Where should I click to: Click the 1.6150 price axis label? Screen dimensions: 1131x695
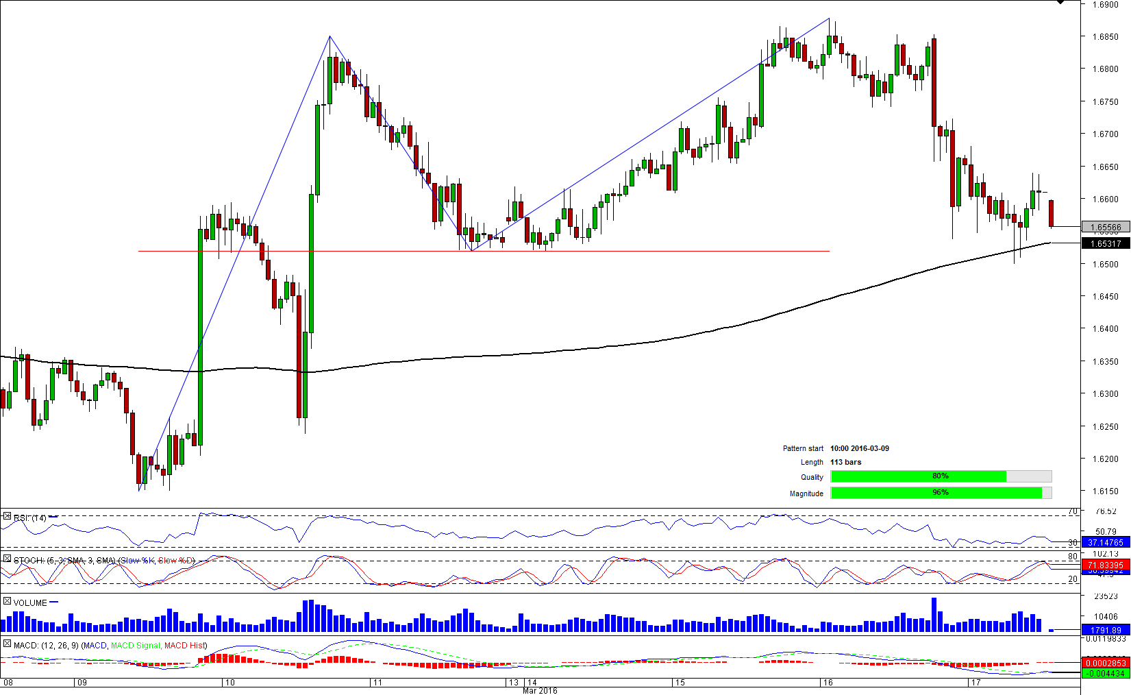point(1105,491)
